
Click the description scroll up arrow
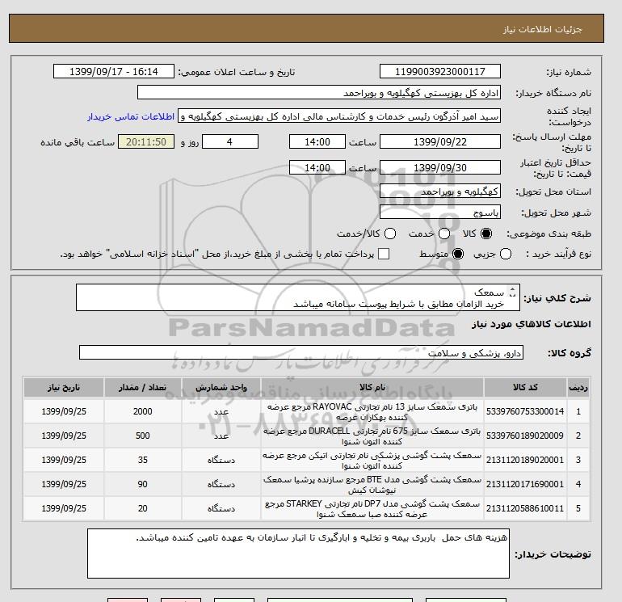[512, 290]
